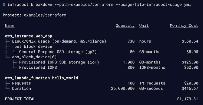Click the Requests line under lambda function
The image size is (203, 105).
(x=101, y=83)
